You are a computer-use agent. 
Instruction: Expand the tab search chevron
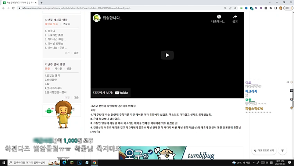point(270,3)
